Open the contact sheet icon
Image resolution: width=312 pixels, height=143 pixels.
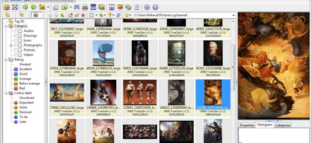(x=137, y=8)
